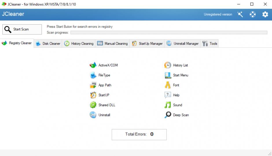The height and width of the screenshot is (156, 272).
Task: Go to the StartUp Manager tab
Action: [x=147, y=43]
